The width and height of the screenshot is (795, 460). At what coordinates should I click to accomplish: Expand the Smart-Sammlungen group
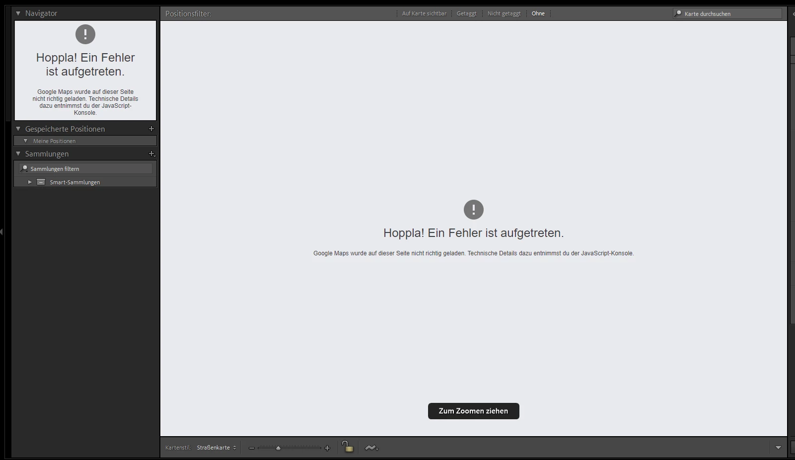[x=30, y=182]
